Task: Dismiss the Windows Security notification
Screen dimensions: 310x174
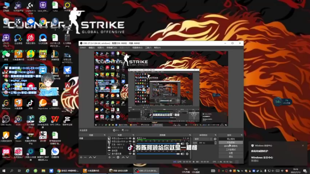Action: (x=303, y=146)
